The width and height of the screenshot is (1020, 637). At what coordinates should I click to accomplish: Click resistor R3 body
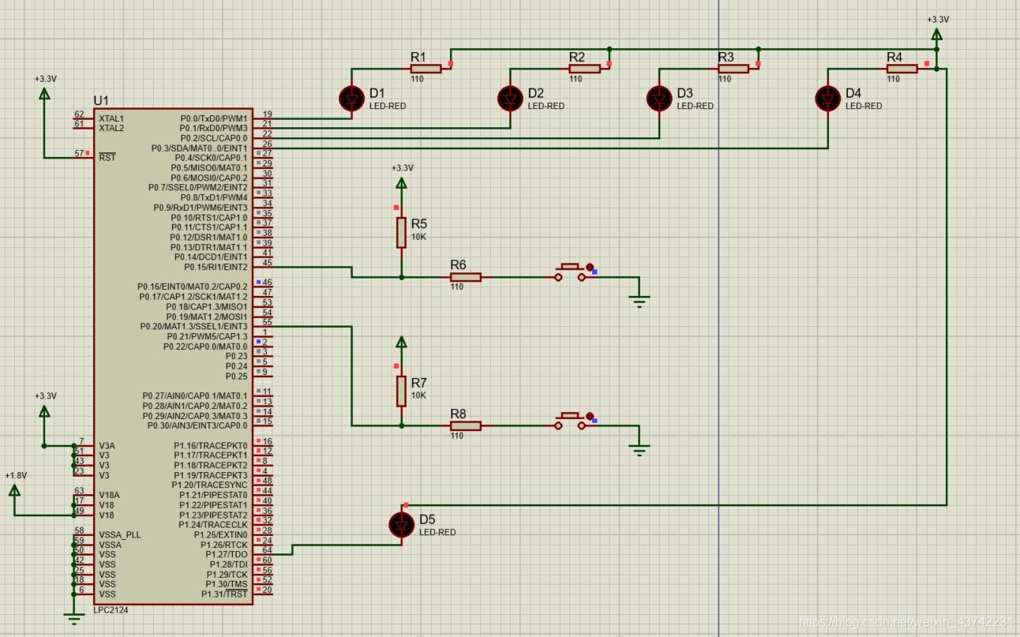733,69
